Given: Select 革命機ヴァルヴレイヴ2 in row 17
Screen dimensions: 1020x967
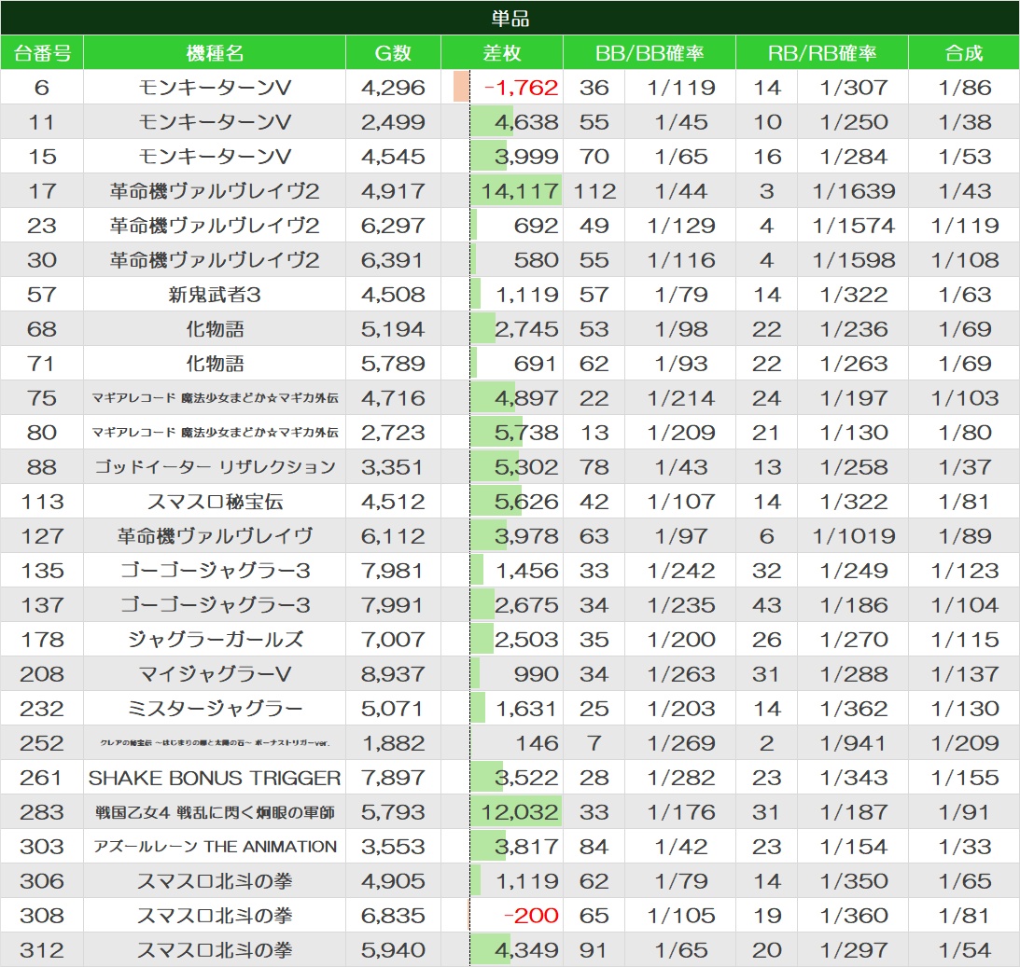Looking at the screenshot, I should [x=215, y=191].
